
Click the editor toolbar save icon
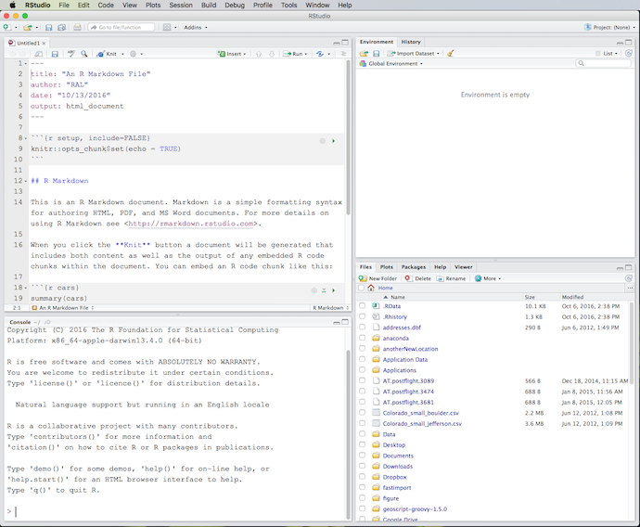55,54
